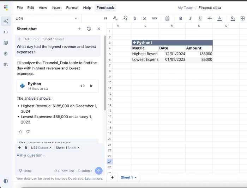Select the Metric column header cell
247x188 pixels.
tap(145, 48)
